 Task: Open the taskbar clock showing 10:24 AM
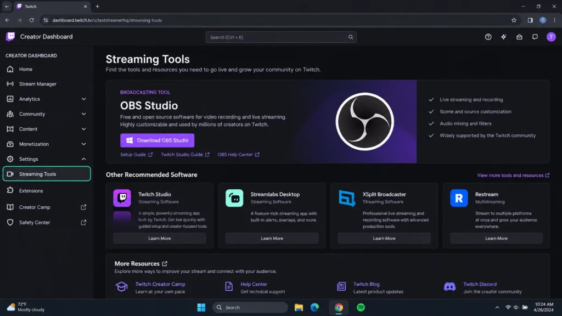point(543,307)
